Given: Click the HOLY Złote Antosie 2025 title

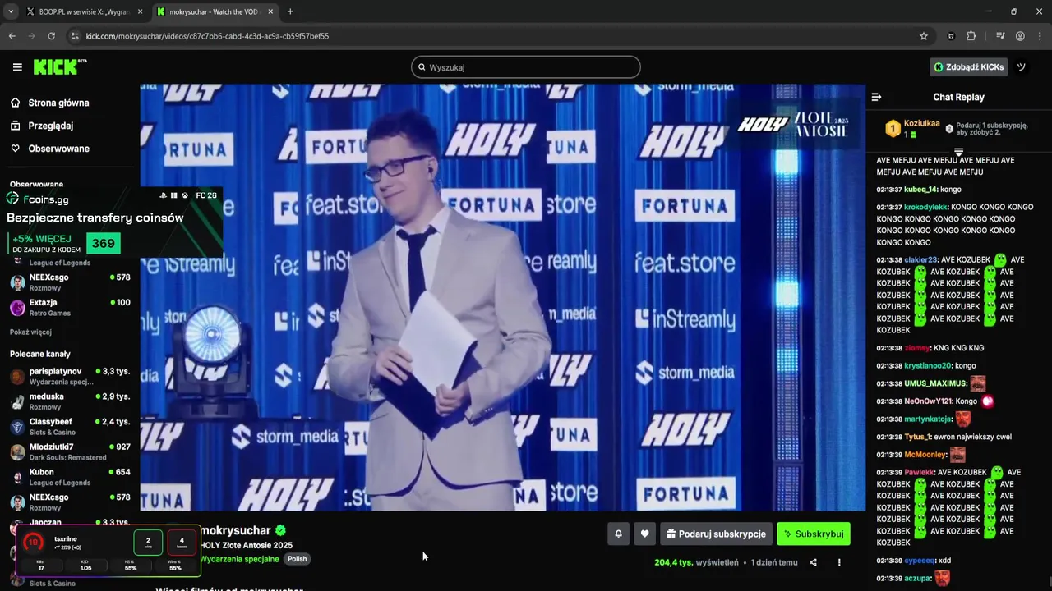Looking at the screenshot, I should 247,545.
